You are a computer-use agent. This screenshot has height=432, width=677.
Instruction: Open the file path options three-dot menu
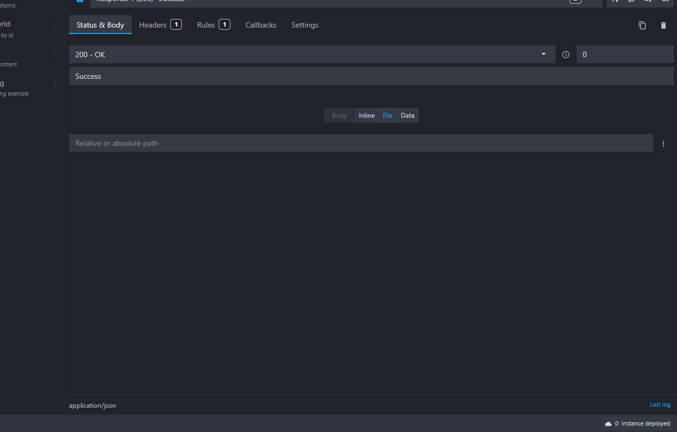[x=663, y=143]
